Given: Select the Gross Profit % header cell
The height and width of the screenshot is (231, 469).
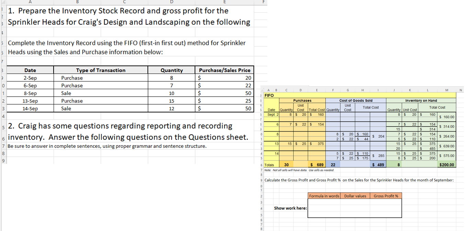Looking at the screenshot, I should [x=386, y=195].
